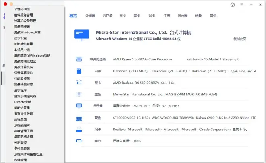Switch to the 处理器 tab
This screenshot has width=266, height=163.
pos(90,16)
